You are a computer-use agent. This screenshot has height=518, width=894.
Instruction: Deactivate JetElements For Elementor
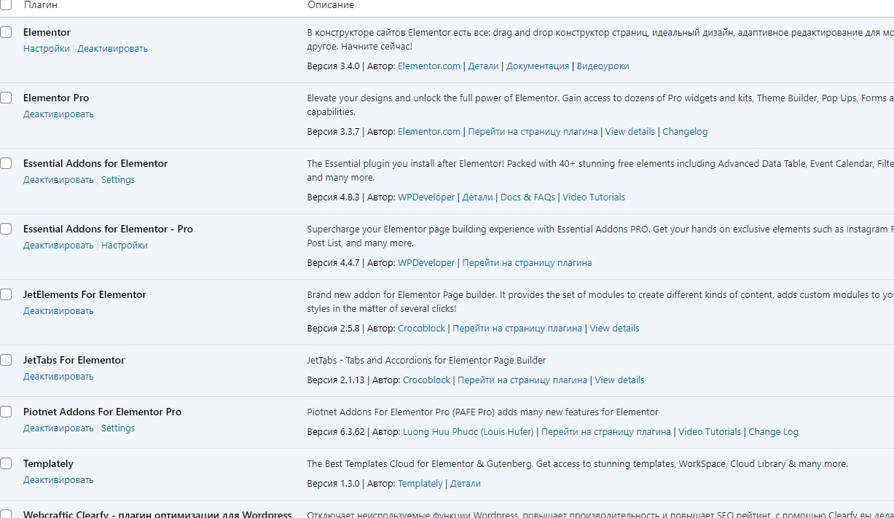[58, 311]
